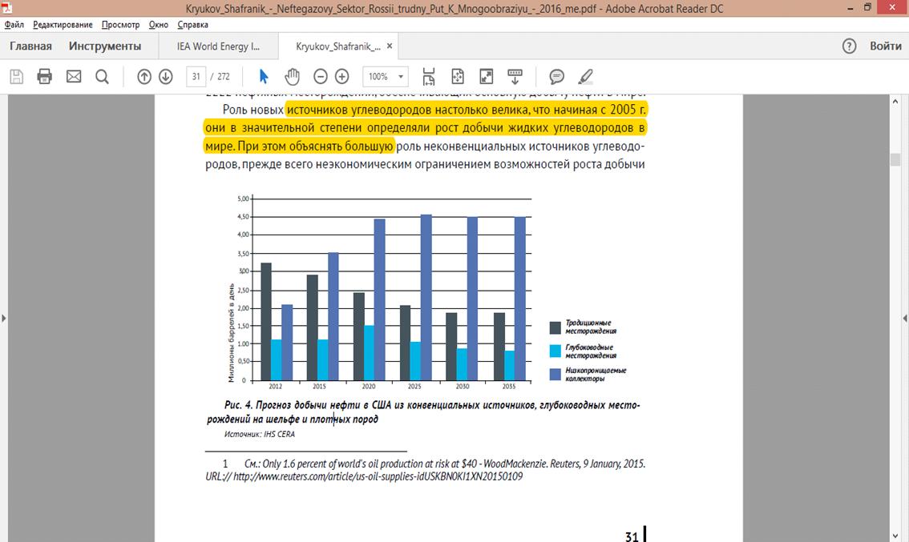Viewport: 909px width, 542px height.
Task: Click the Войти sign-in button
Action: pyautogui.click(x=886, y=46)
